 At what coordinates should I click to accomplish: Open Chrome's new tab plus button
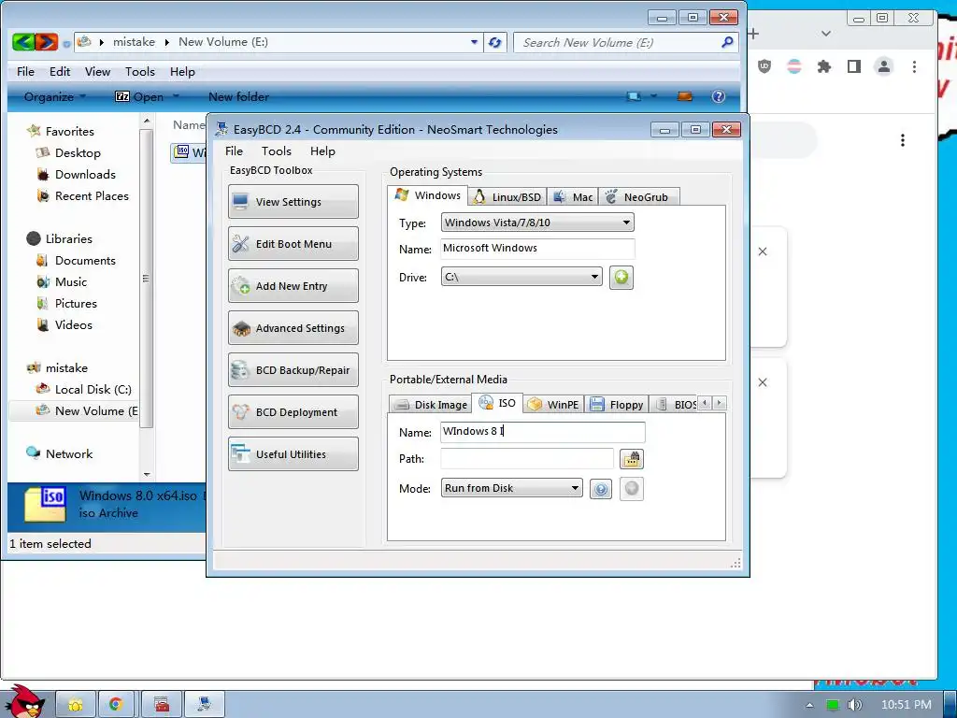click(x=754, y=34)
